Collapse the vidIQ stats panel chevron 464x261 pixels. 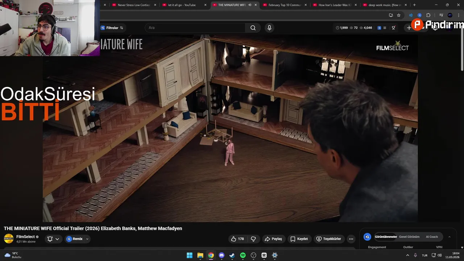click(449, 237)
